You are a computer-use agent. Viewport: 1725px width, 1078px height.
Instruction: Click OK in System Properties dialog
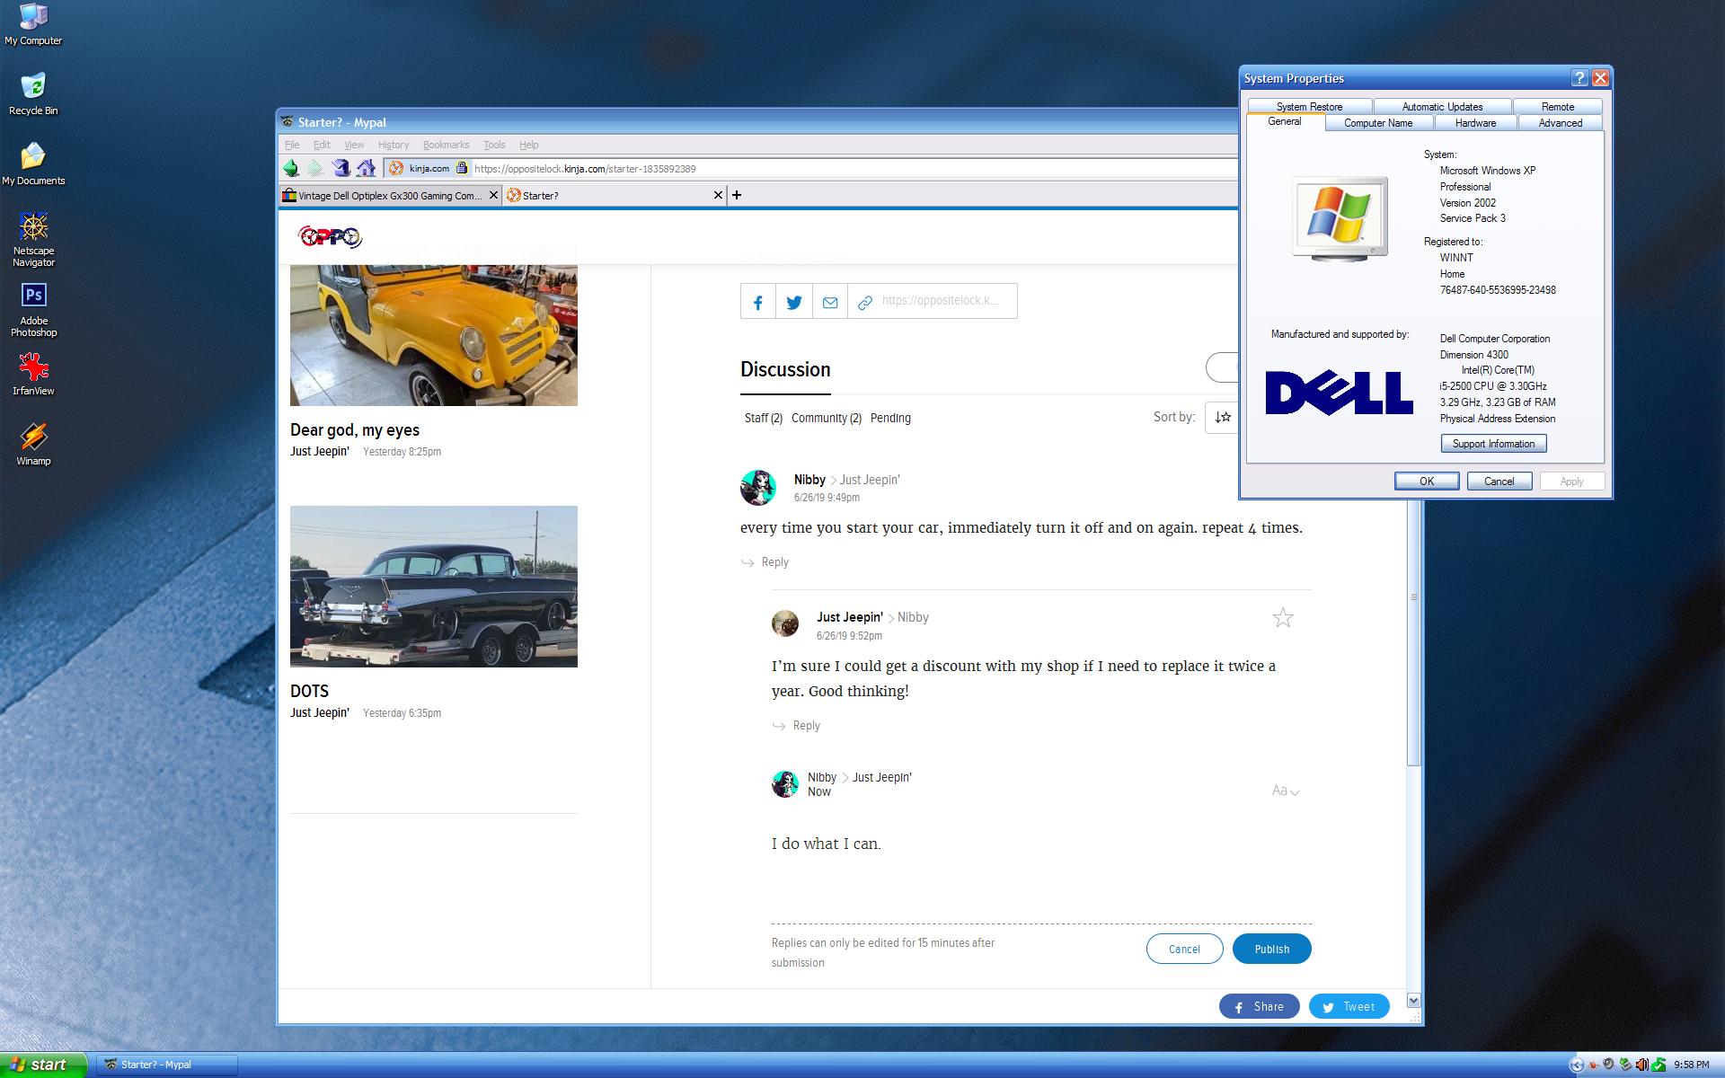[x=1426, y=482]
